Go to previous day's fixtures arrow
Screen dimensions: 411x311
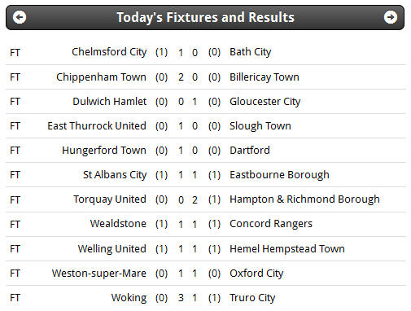[20, 17]
